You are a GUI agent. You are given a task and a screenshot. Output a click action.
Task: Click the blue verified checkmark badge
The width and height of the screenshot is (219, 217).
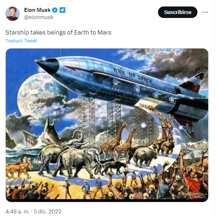(x=55, y=10)
